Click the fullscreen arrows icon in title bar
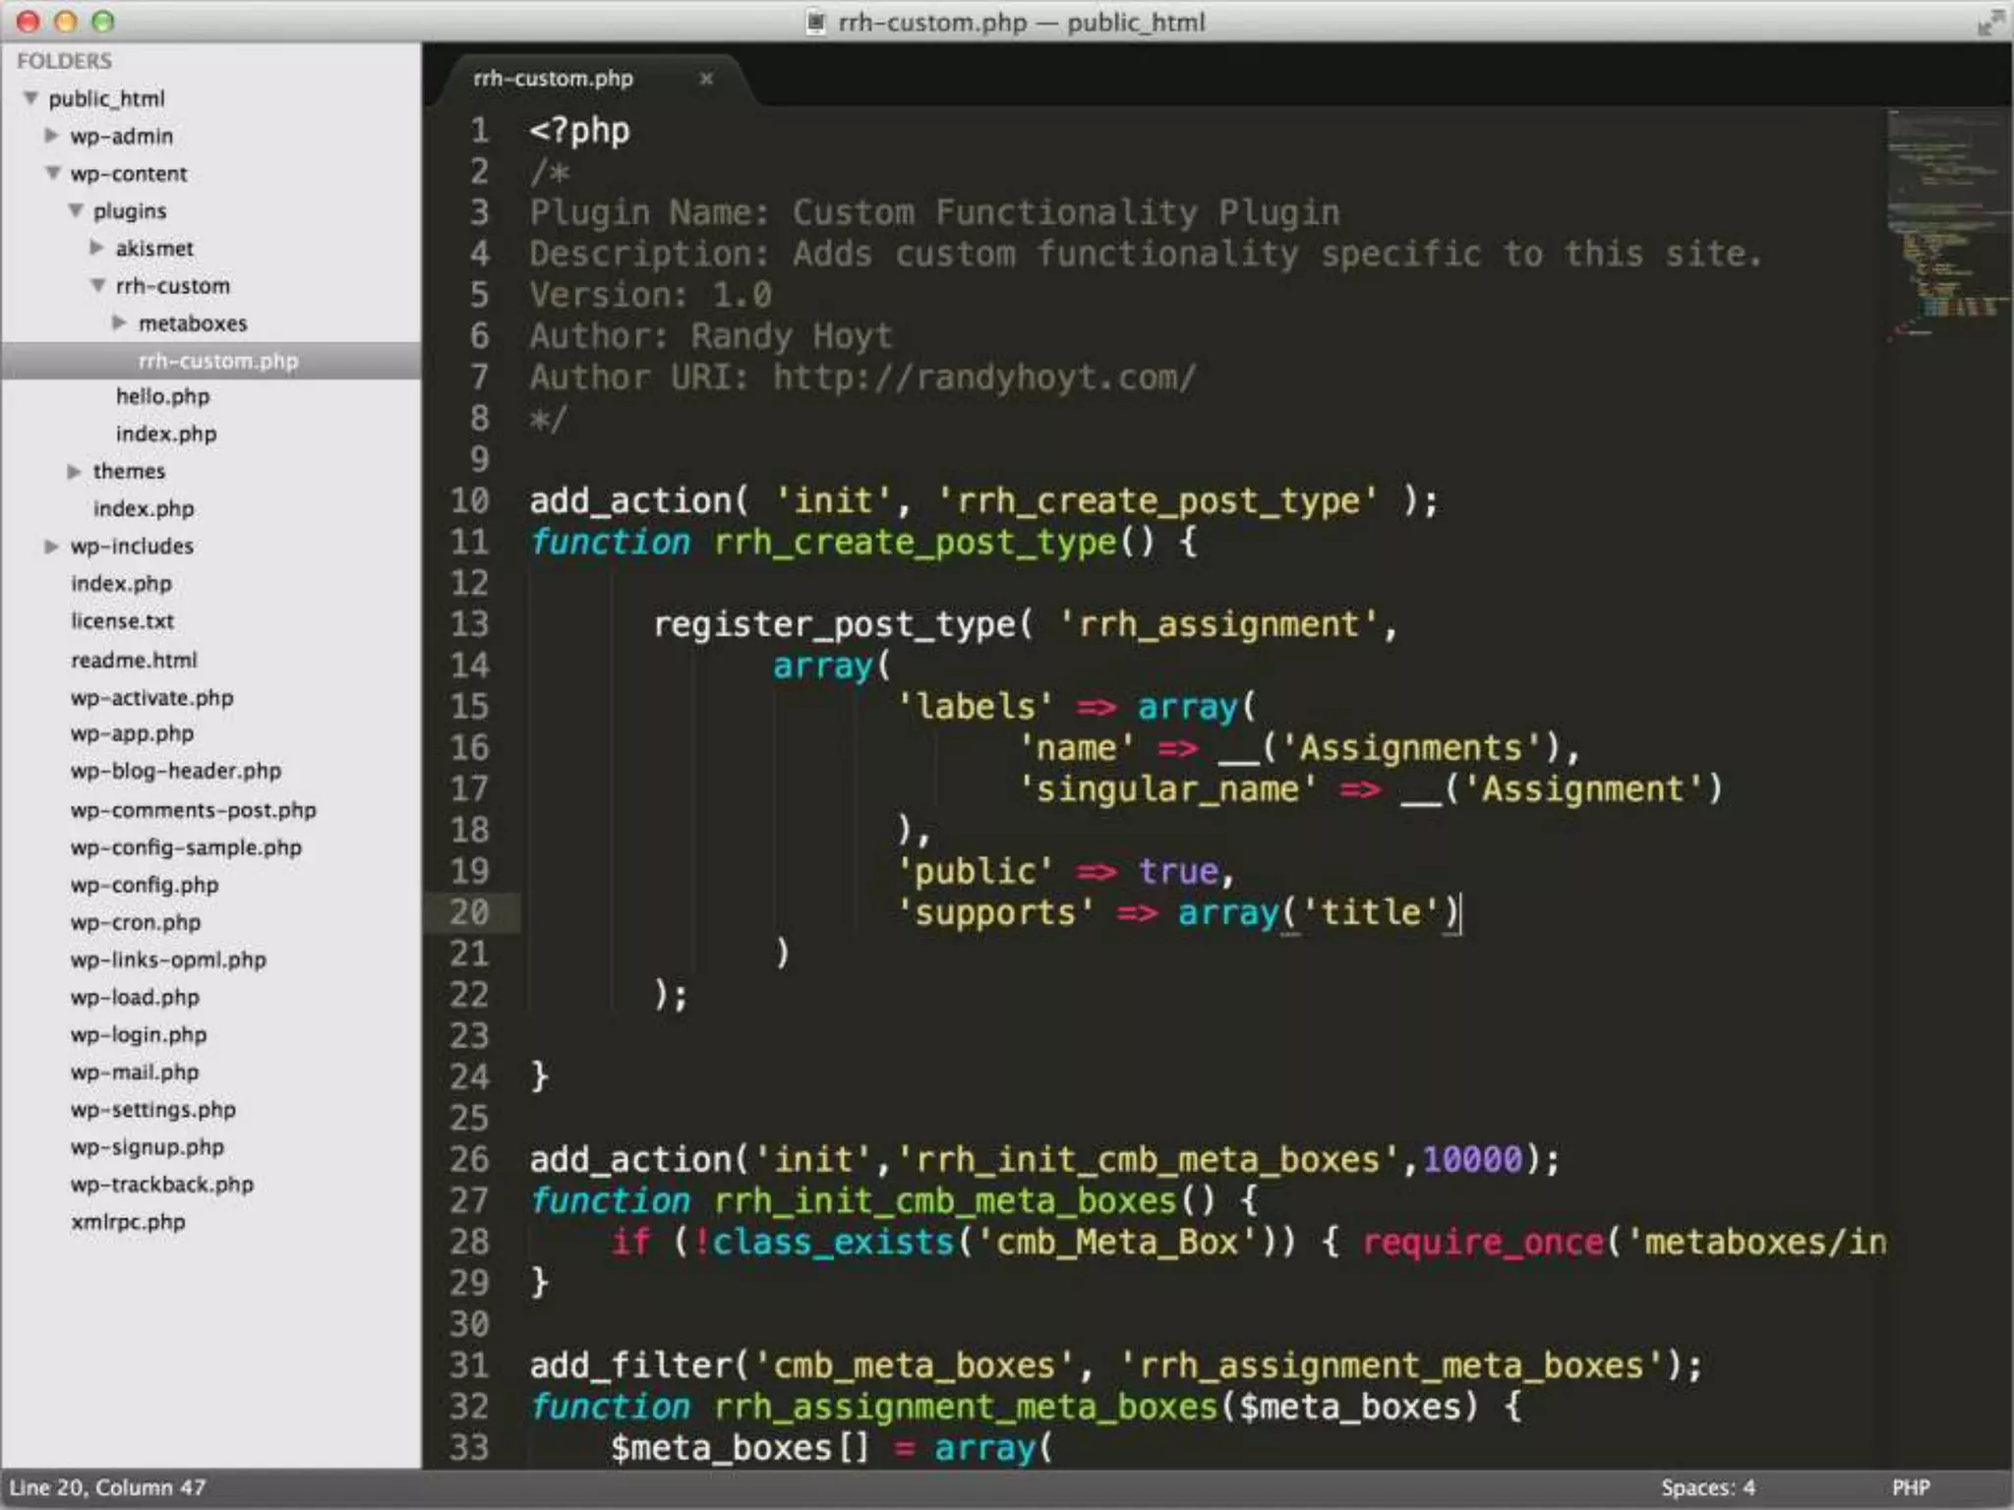Viewport: 2014px width, 1510px height. pyautogui.click(x=1989, y=22)
